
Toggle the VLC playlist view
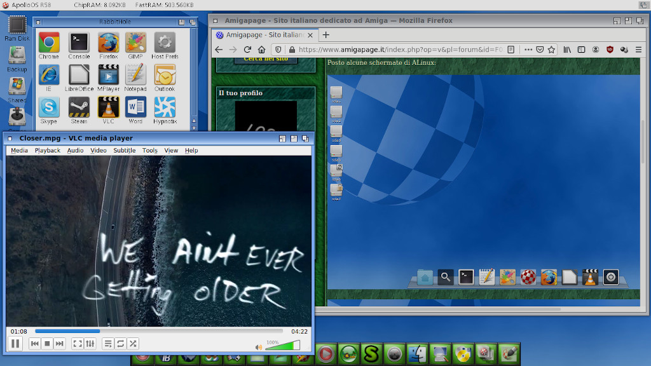(108, 344)
